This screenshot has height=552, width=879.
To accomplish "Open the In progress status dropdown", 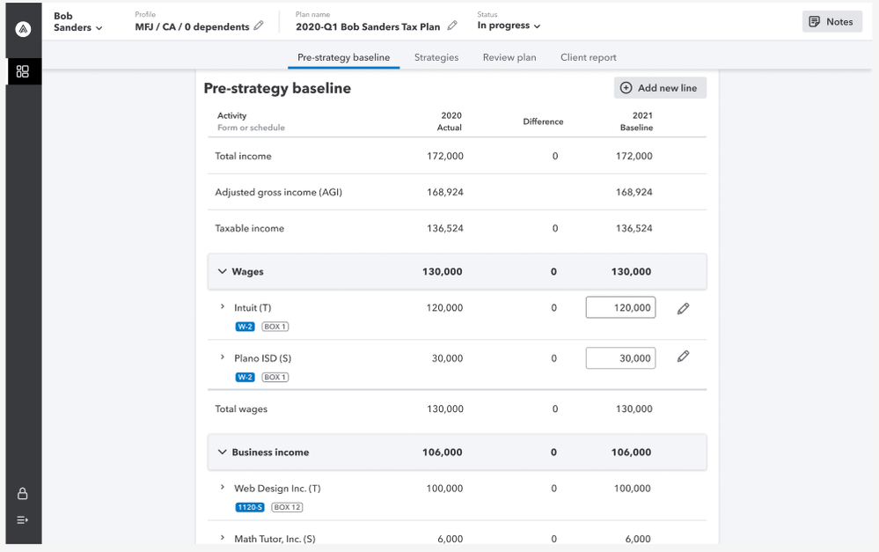I will (509, 26).
